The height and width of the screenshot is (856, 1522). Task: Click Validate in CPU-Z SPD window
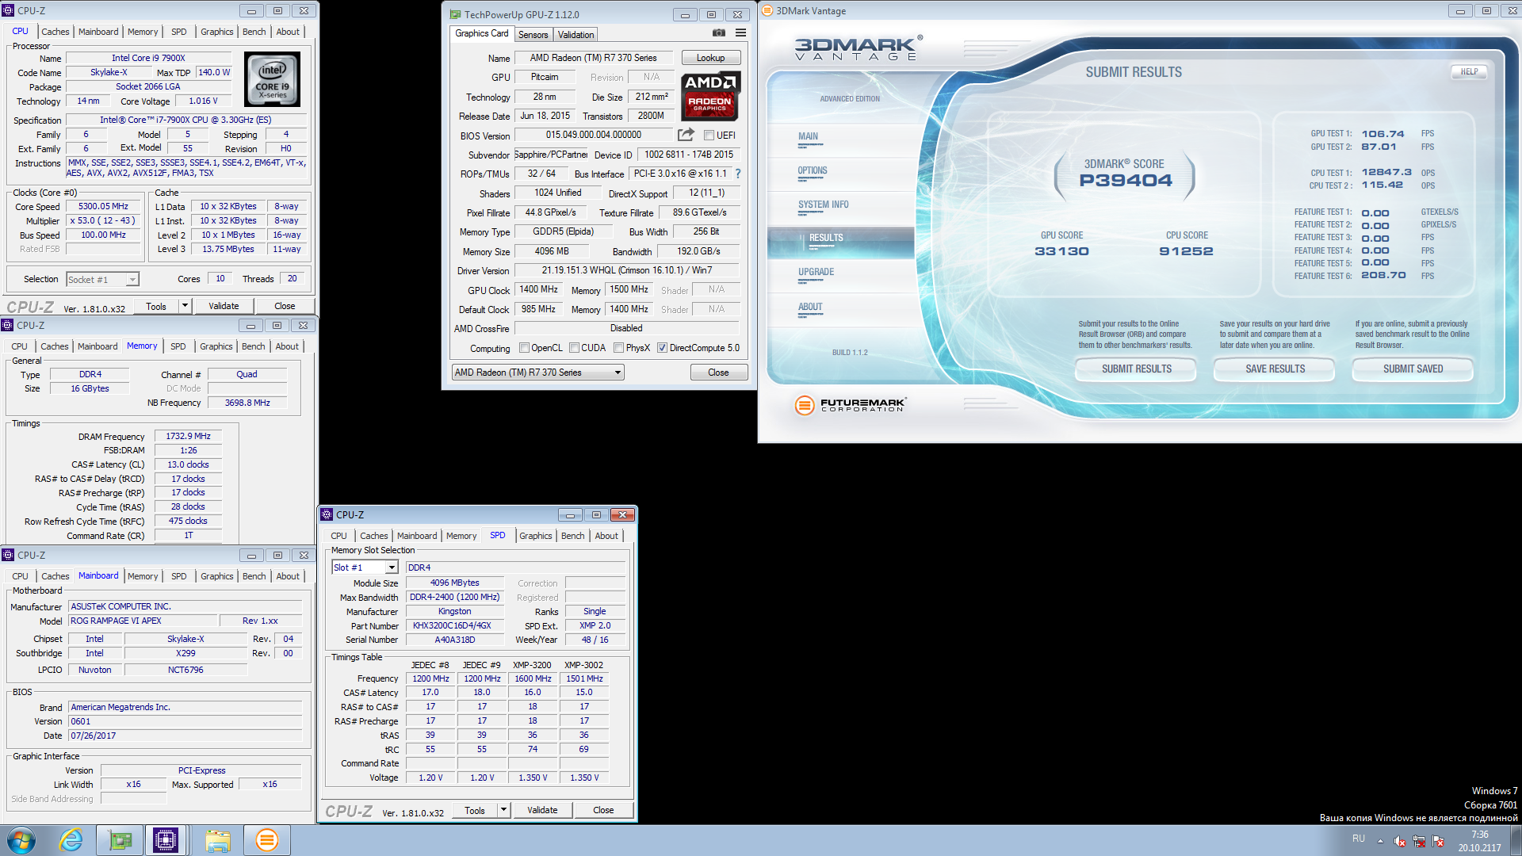pos(542,810)
